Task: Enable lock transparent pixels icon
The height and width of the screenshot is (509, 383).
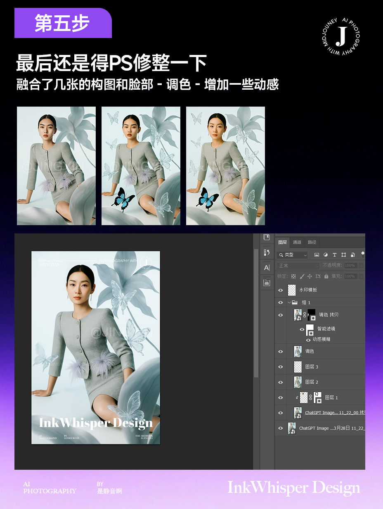Action: [x=293, y=276]
